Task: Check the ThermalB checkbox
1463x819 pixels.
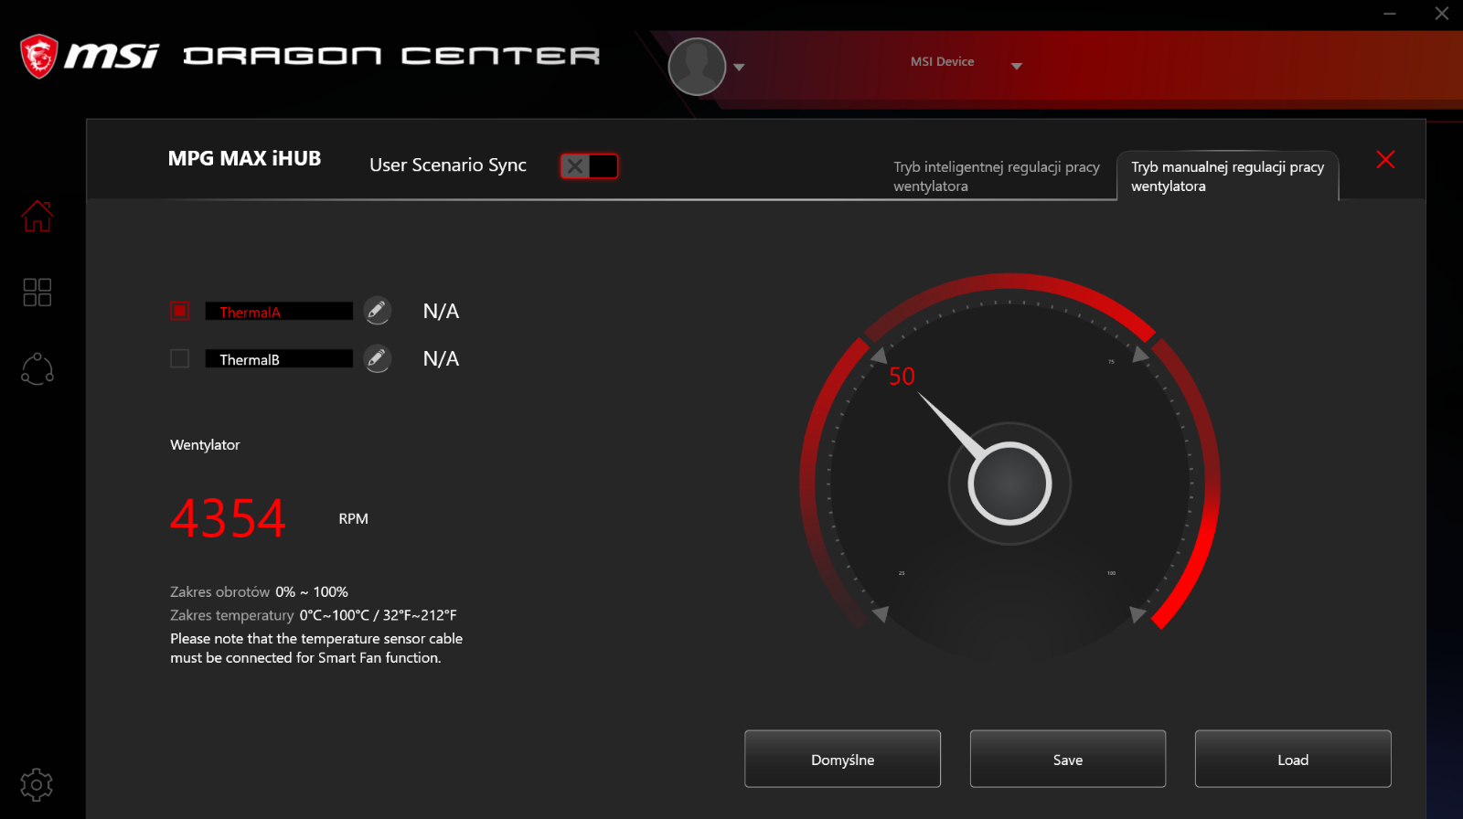Action: click(x=180, y=358)
